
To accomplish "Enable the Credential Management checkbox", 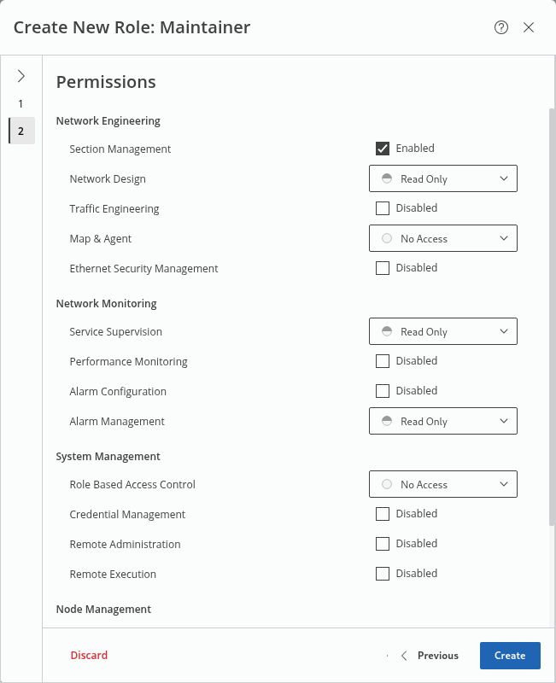I will pos(383,514).
